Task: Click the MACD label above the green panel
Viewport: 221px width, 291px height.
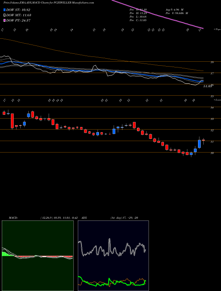Action: pyautogui.click(x=13, y=218)
